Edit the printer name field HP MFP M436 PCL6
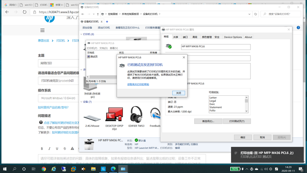 216,47
